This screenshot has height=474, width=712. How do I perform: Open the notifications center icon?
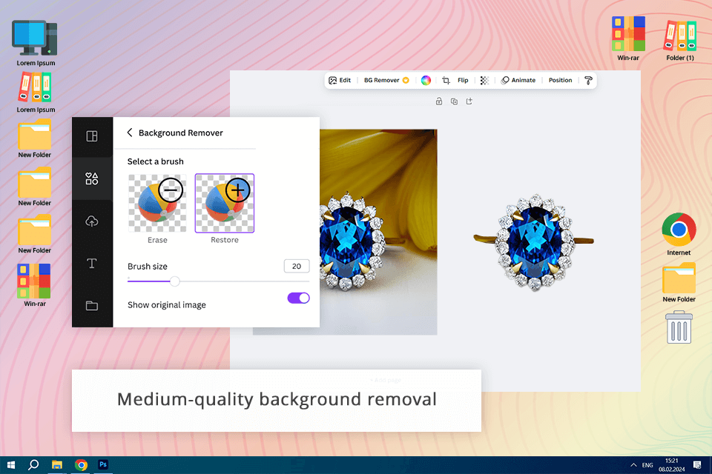(697, 465)
